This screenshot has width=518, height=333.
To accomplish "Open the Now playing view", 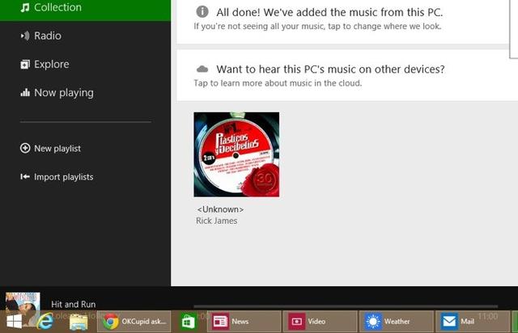I will point(63,93).
